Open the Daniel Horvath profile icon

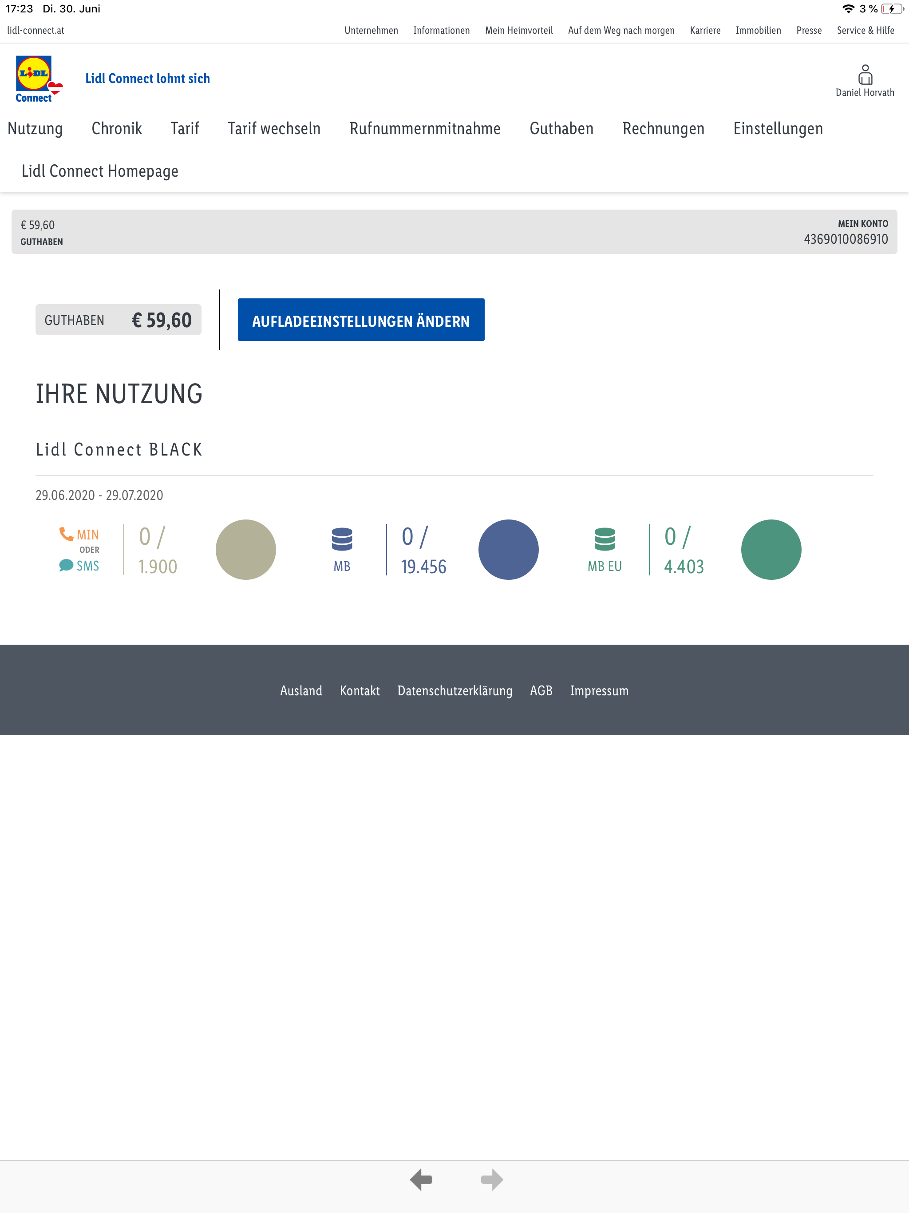coord(865,75)
